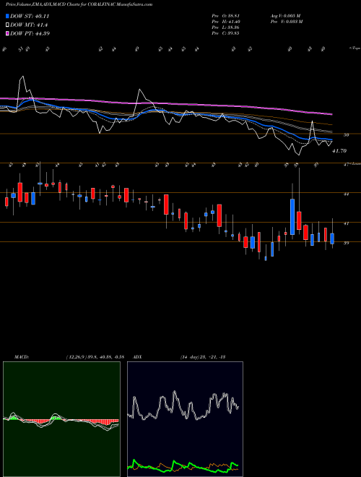
Task: Click the 50 level label on EMA chart
Action: [x=346, y=134]
